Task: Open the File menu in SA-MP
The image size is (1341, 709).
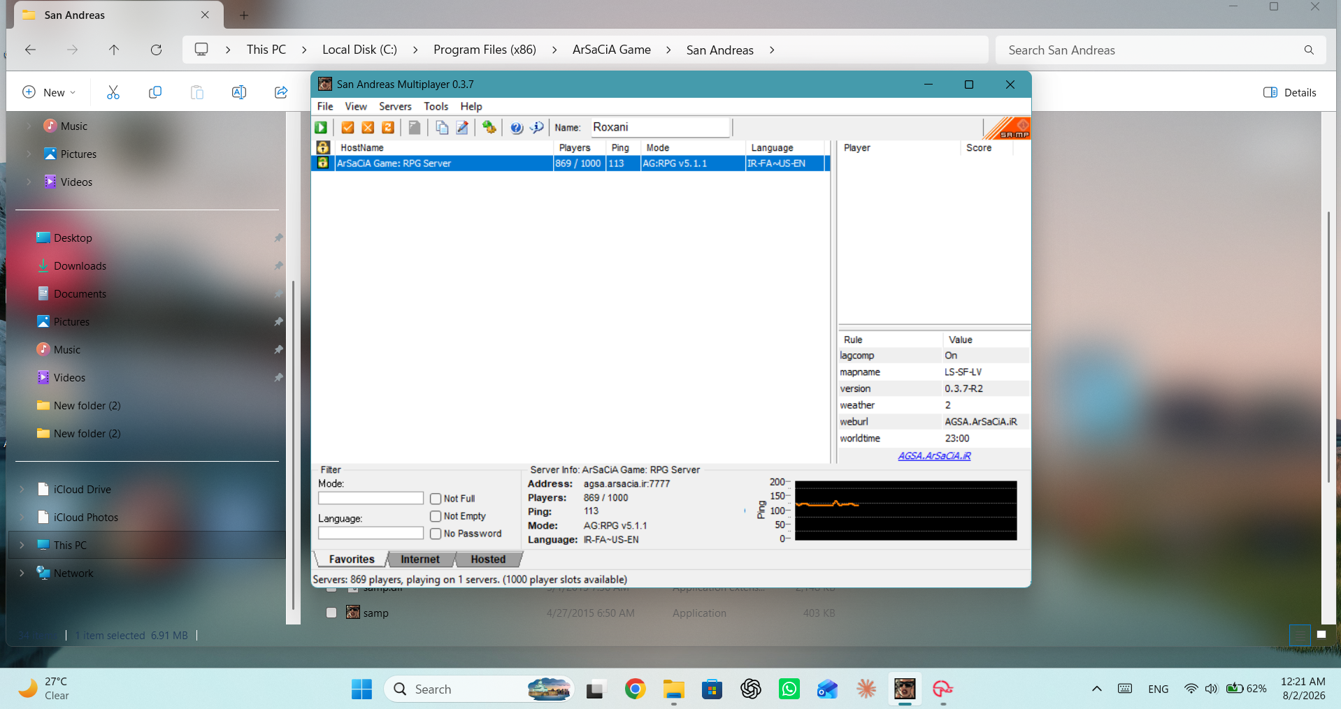Action: point(325,106)
